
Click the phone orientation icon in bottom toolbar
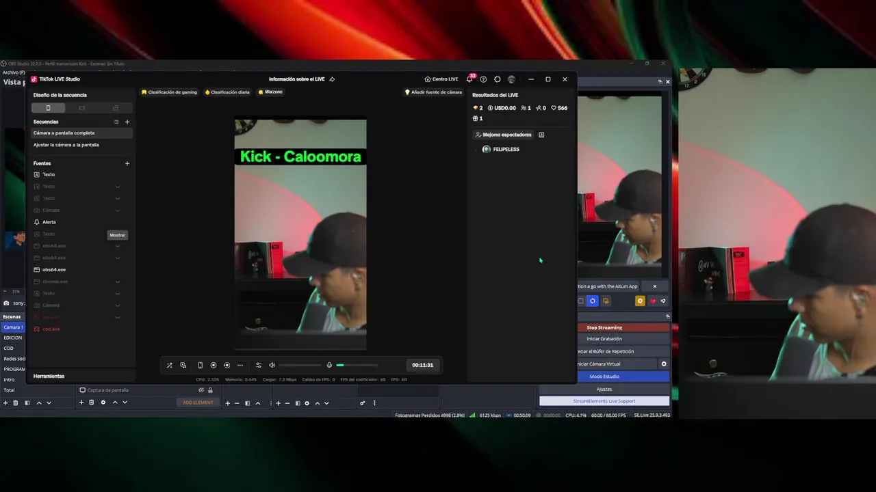coord(200,365)
